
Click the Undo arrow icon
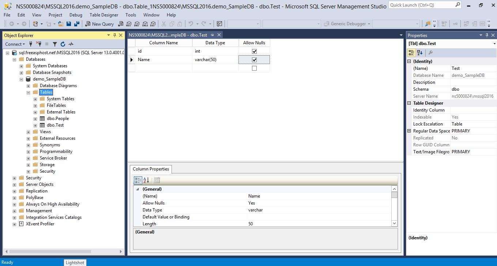191,24
